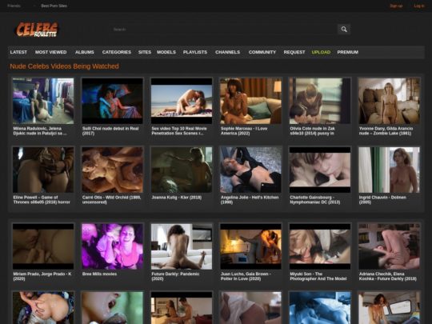Select Sites in the navigation bar
432x324 pixels.
[x=145, y=52]
